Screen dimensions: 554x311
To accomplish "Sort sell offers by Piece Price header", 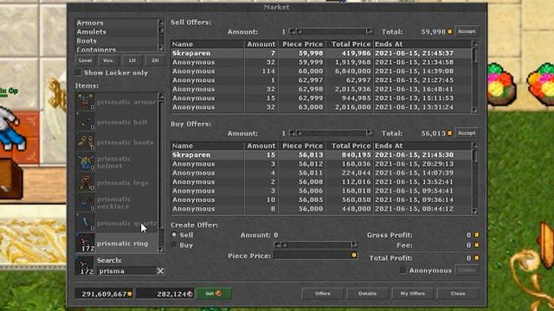I will pyautogui.click(x=302, y=44).
